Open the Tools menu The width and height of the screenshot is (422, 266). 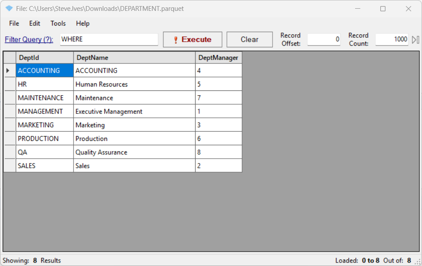point(58,23)
